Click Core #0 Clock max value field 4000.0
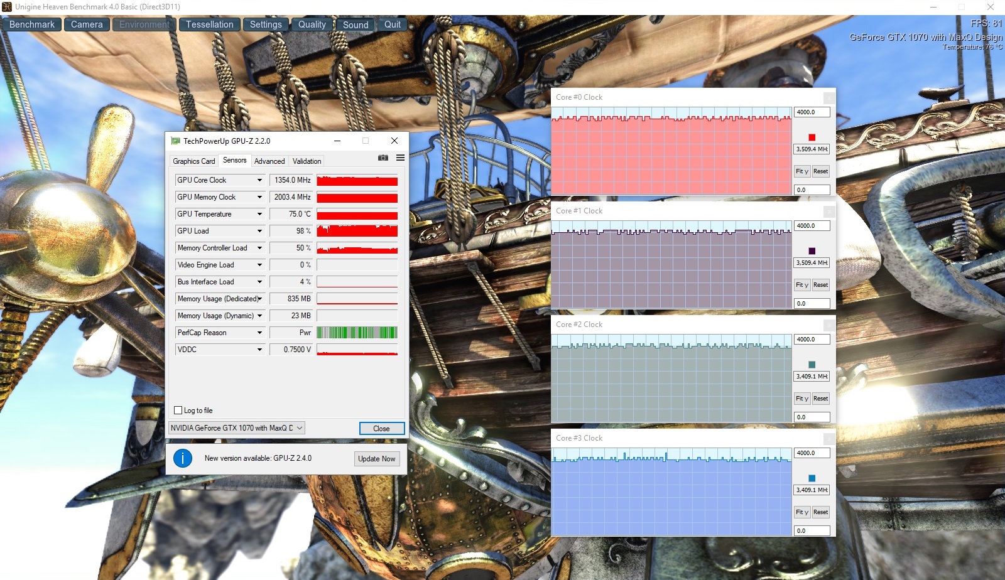The image size is (1005, 580). pyautogui.click(x=812, y=112)
